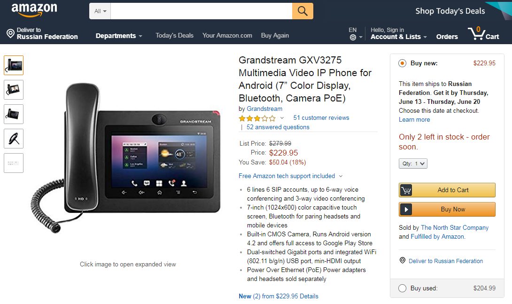The width and height of the screenshot is (512, 304).
Task: Click the location pin next to Deliver to
Action: (x=10, y=33)
